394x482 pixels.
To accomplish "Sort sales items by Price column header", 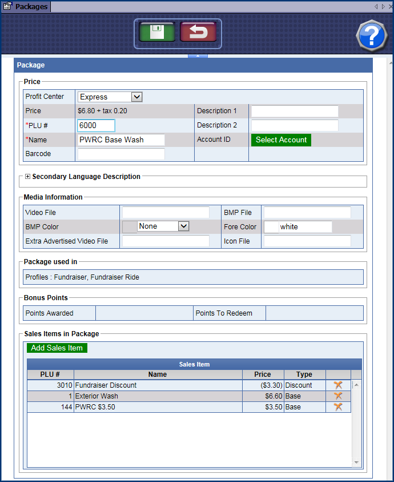I will (263, 375).
